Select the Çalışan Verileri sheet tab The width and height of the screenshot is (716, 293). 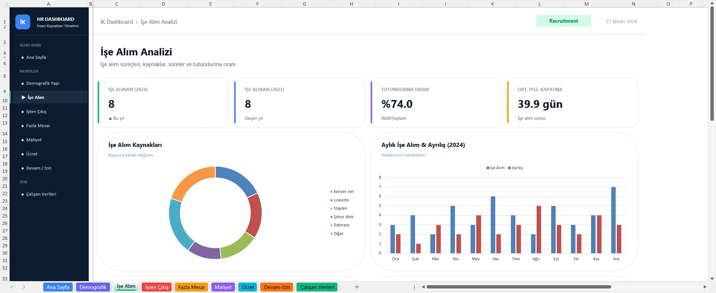(317, 287)
